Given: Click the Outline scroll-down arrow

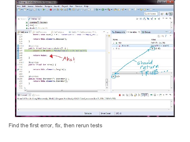Looking at the screenshot, I should tap(172, 28).
